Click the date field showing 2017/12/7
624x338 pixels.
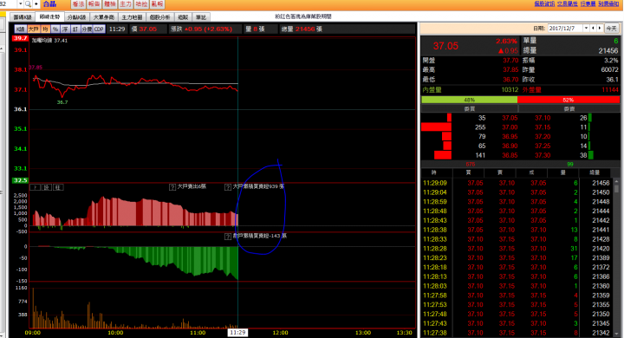pos(565,29)
